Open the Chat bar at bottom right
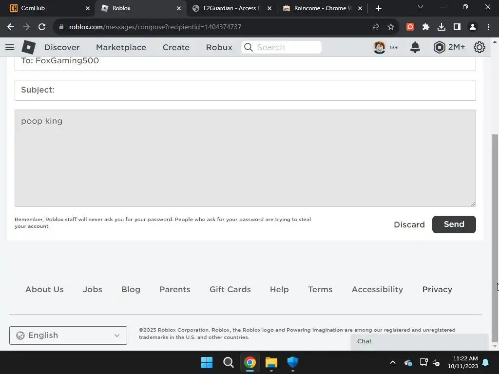This screenshot has width=499, height=374. (420, 341)
